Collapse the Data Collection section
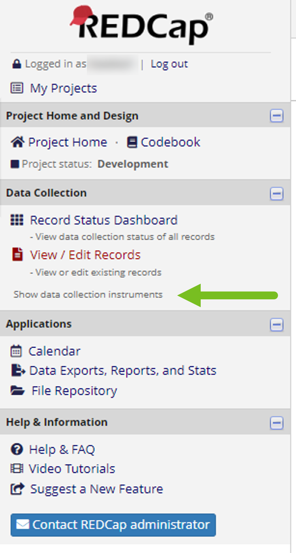296x553 pixels. (277, 193)
